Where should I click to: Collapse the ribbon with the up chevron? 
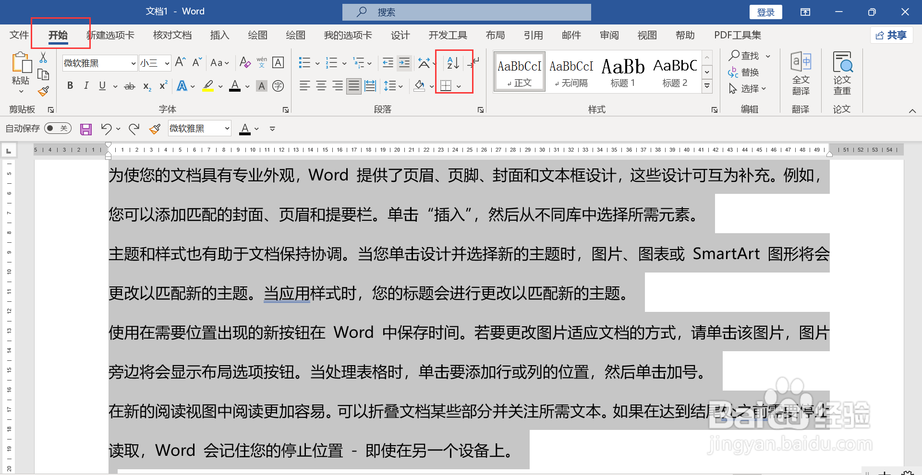(912, 111)
